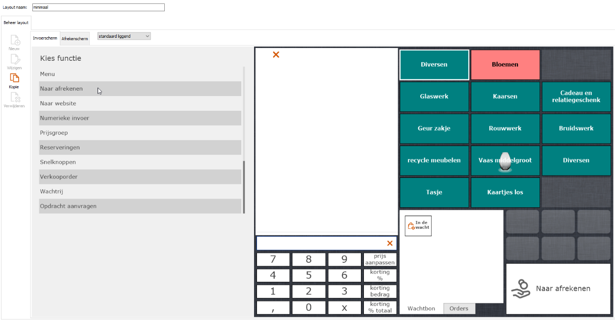Screen dimensions: 615x321
Task: Select the Beheer layout tab
Action: (x=16, y=23)
